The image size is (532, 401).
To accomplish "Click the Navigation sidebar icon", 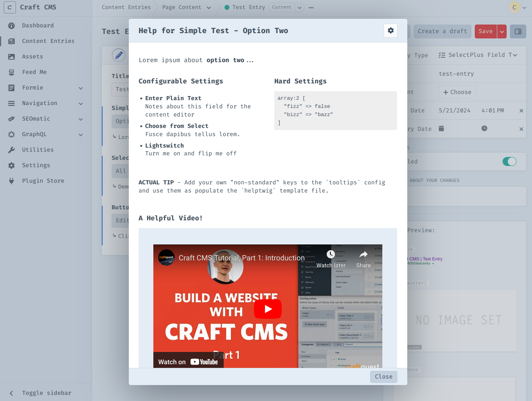I will point(11,103).
